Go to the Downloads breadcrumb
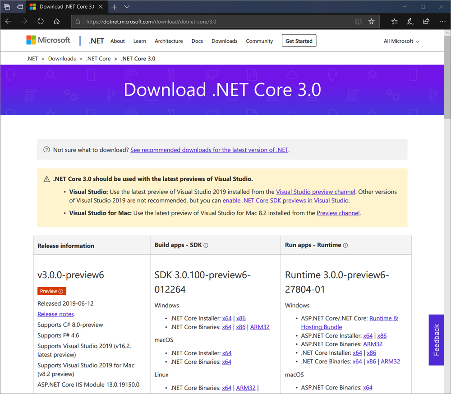This screenshot has width=451, height=394. [62, 59]
